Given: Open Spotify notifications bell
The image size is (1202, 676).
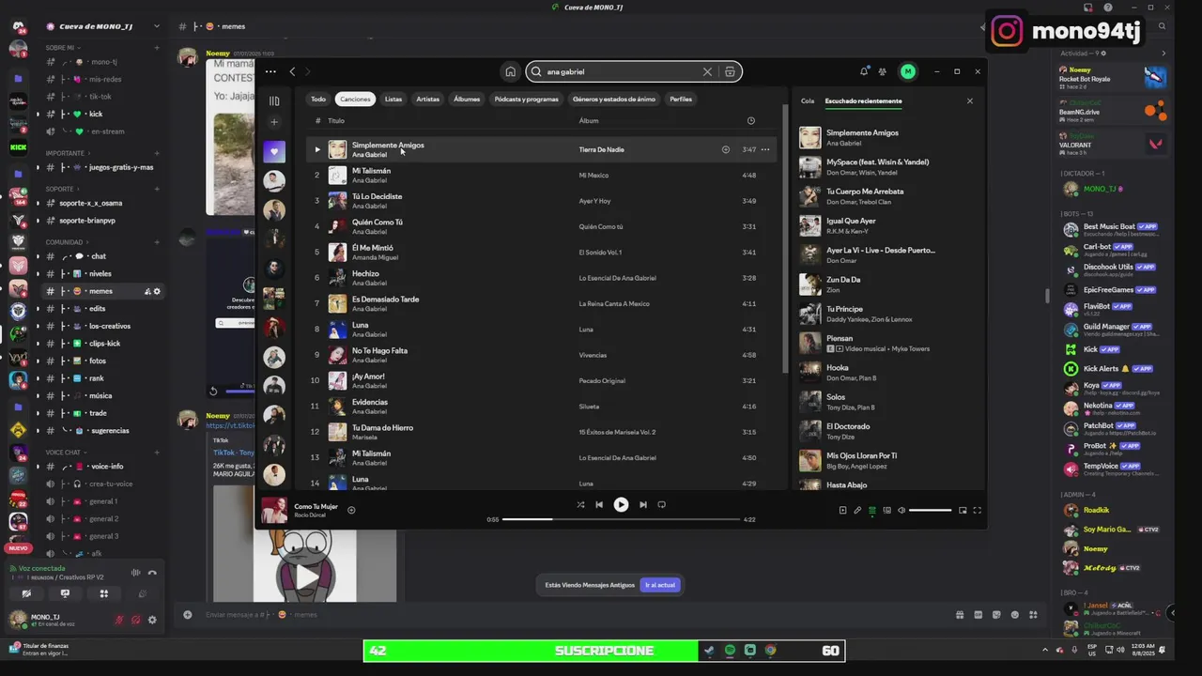Looking at the screenshot, I should pos(864,71).
